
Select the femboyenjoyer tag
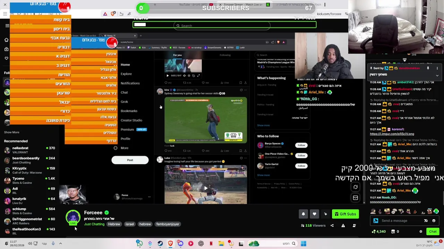168,224
